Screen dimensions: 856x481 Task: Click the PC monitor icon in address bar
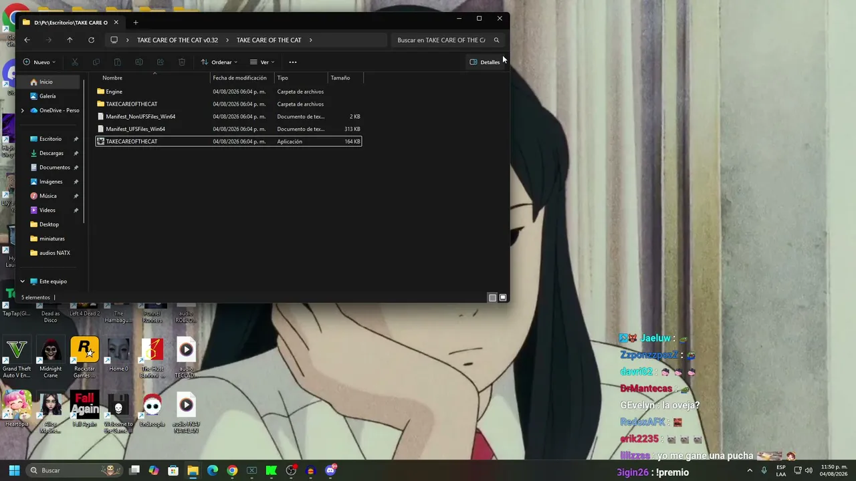pos(114,40)
